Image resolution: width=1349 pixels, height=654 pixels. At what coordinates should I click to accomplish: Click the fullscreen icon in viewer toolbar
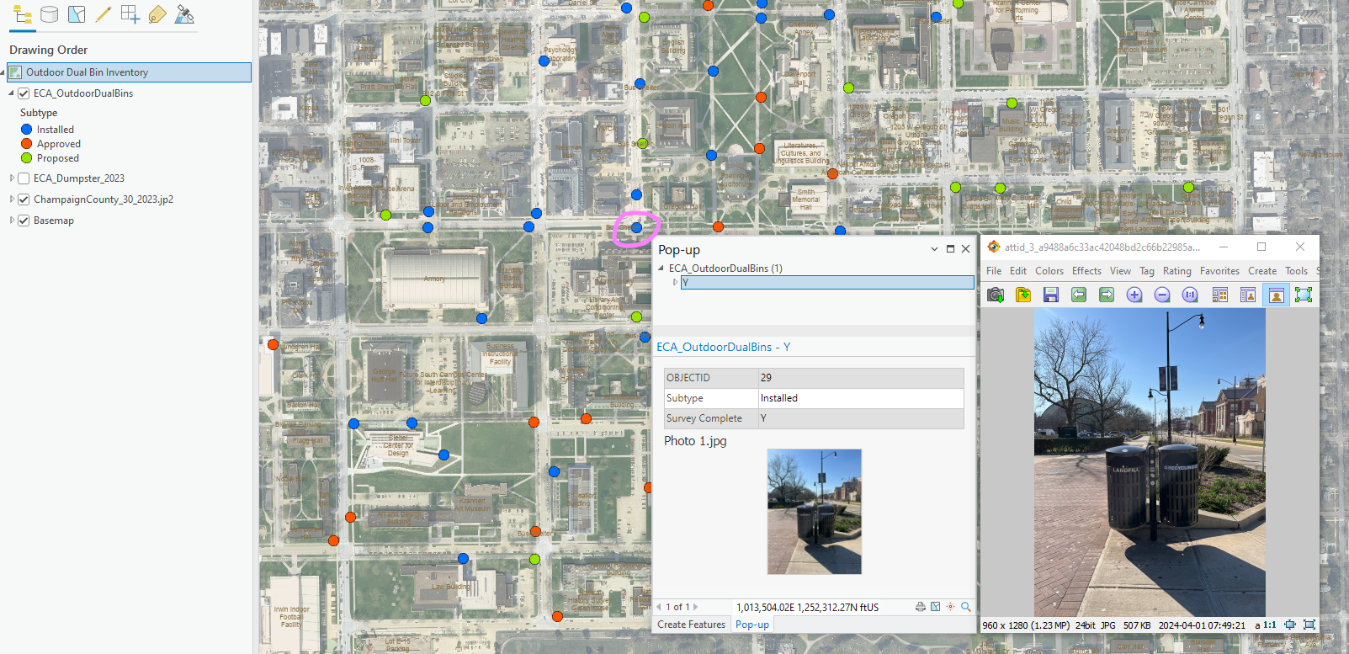(x=1304, y=295)
